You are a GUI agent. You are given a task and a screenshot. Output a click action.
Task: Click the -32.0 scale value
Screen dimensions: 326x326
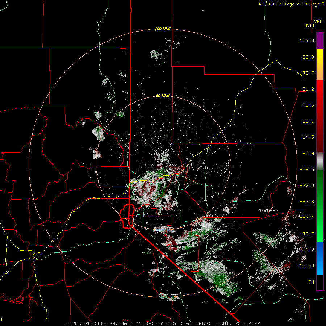click(x=307, y=186)
